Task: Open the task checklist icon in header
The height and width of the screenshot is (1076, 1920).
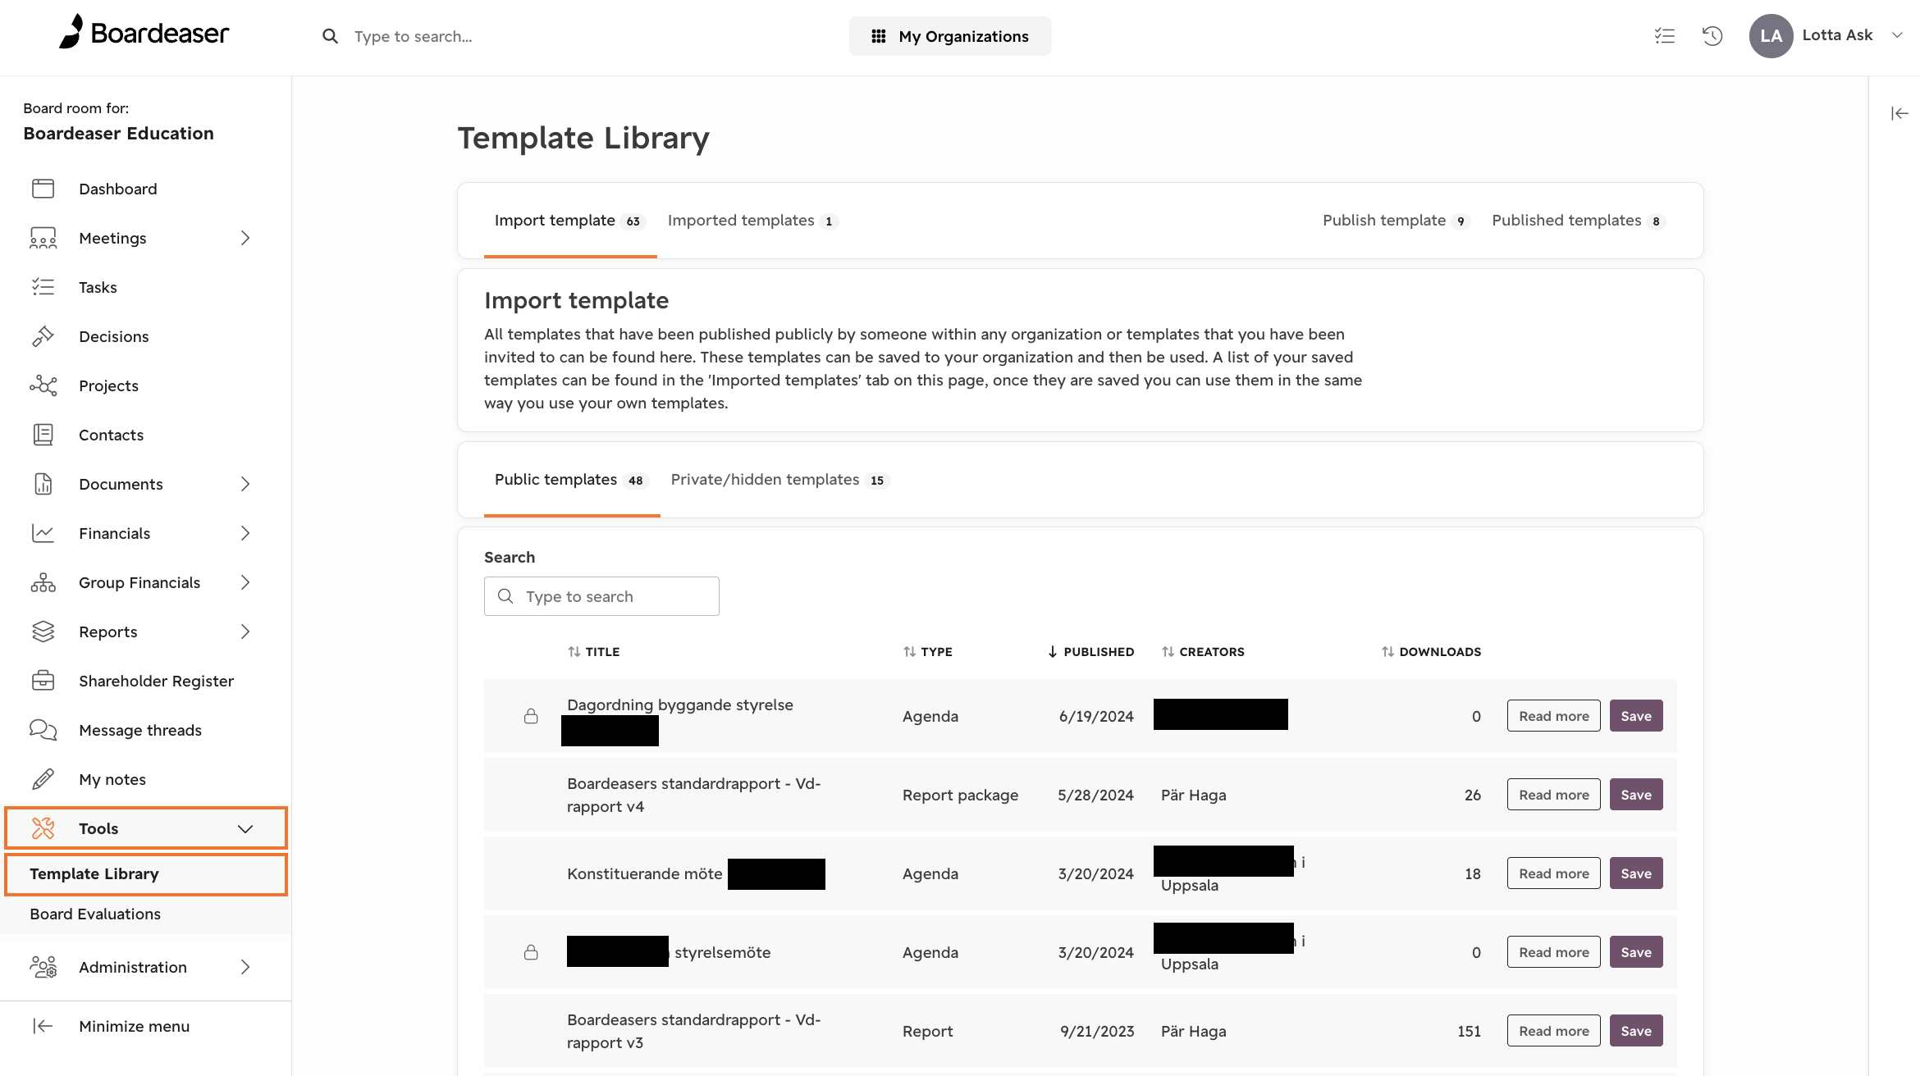Action: point(1665,36)
